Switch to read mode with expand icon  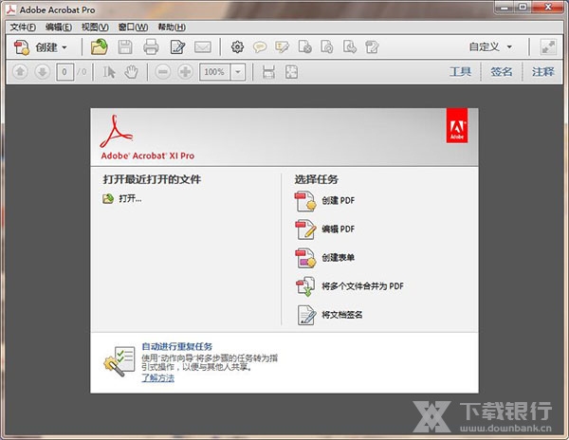(548, 47)
